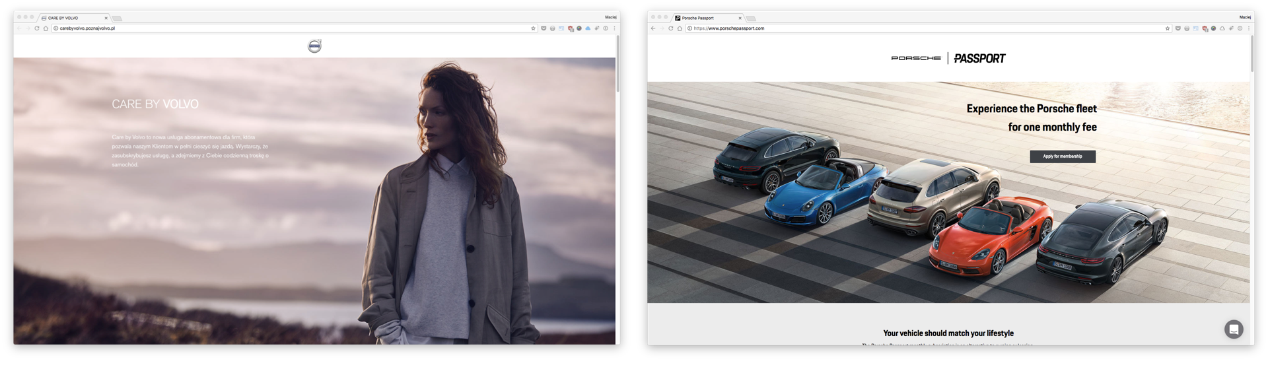This screenshot has height=373, width=1268.
Task: Open the chat widget on the Porsche page
Action: coord(1234,329)
